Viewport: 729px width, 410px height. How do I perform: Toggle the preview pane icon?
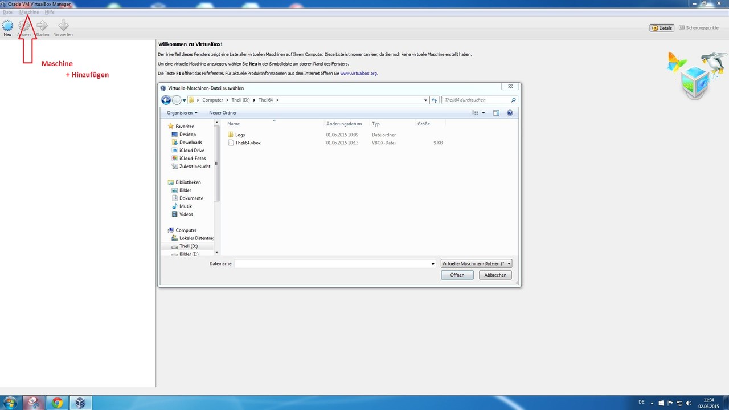pos(496,113)
